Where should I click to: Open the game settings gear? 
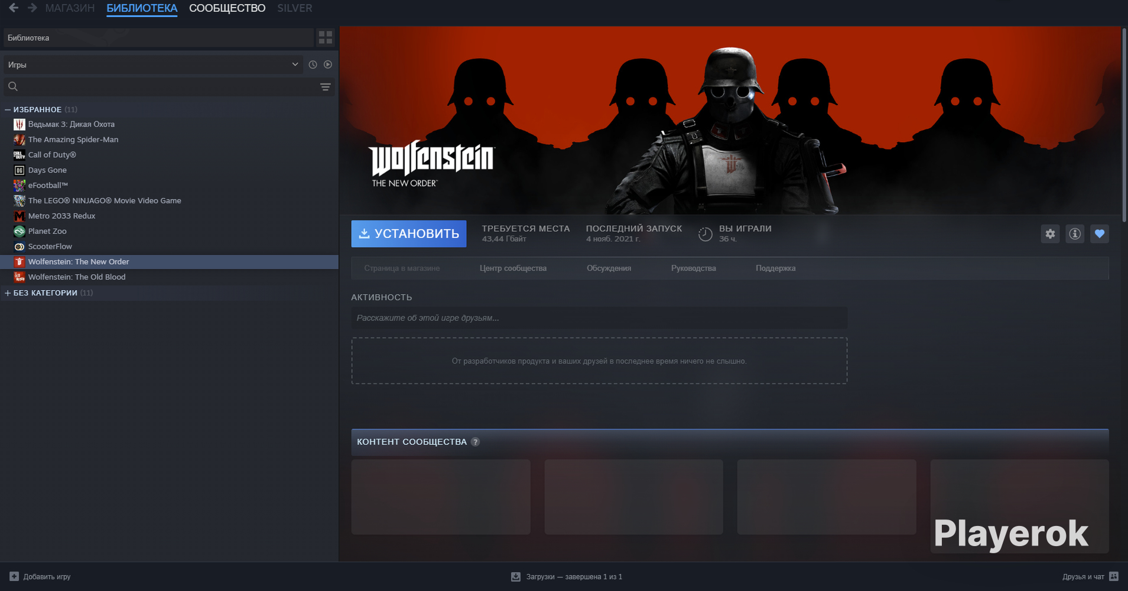tap(1050, 234)
